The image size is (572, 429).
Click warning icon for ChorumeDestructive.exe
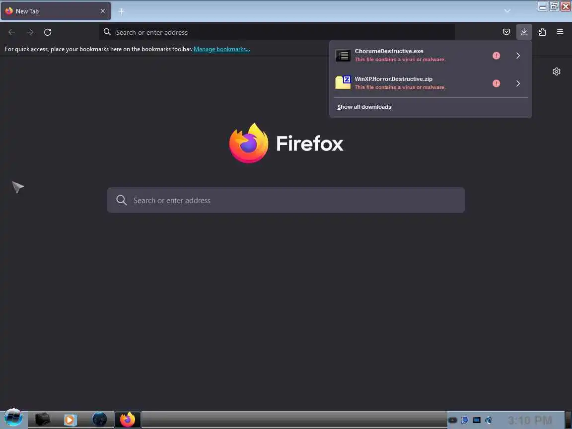pyautogui.click(x=496, y=56)
